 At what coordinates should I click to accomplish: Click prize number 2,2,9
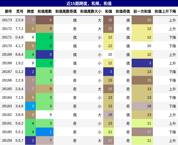(20, 80)
